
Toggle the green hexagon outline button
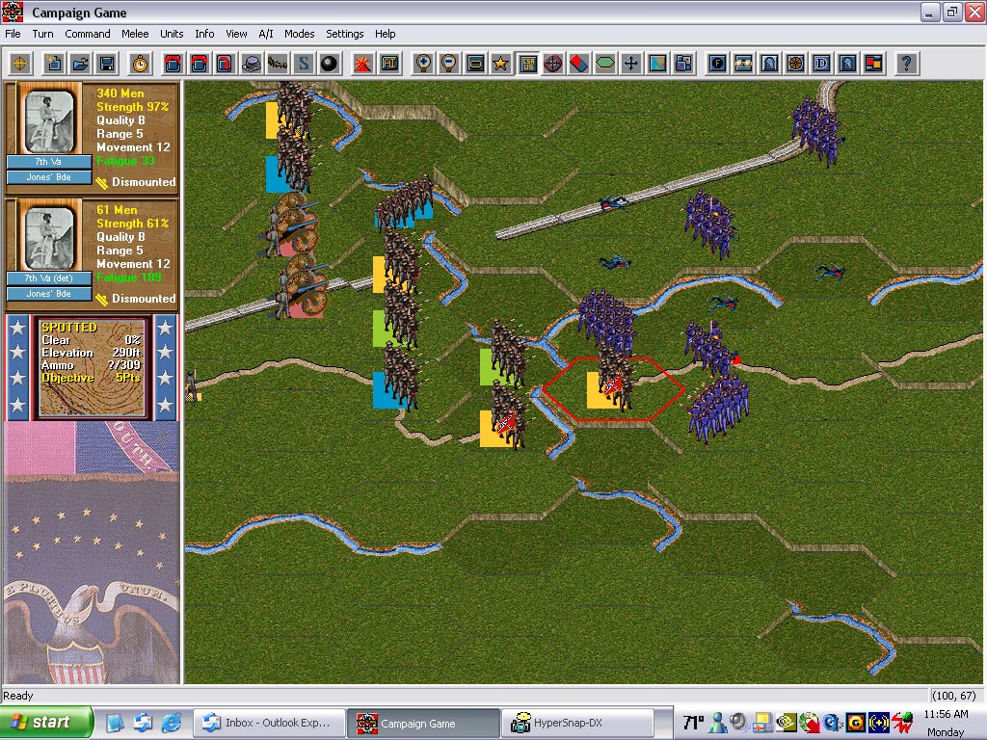[x=605, y=64]
